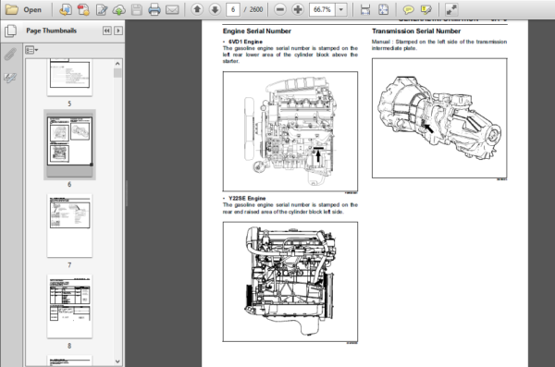Click the Signatures panel icon
This screenshot has height=367, width=555.
click(10, 78)
